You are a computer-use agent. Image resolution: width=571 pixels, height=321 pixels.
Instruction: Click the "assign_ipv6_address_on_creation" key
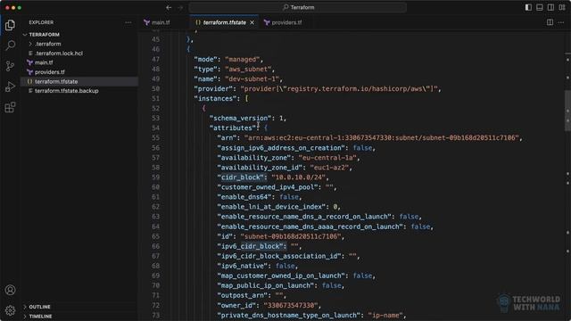pos(283,148)
